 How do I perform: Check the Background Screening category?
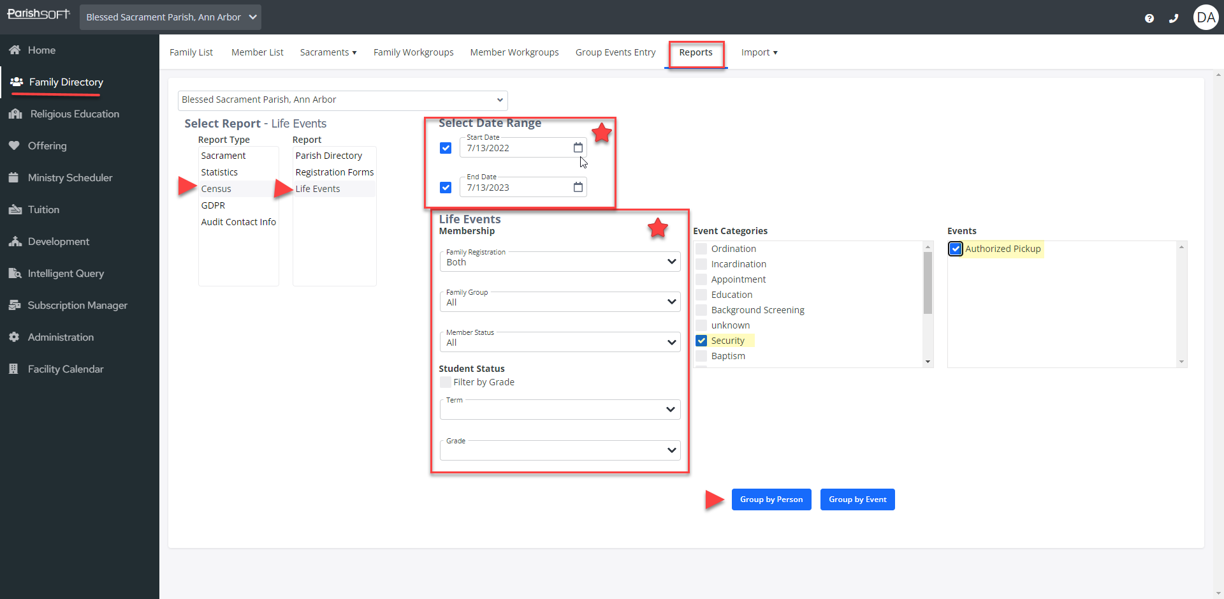pyautogui.click(x=701, y=310)
